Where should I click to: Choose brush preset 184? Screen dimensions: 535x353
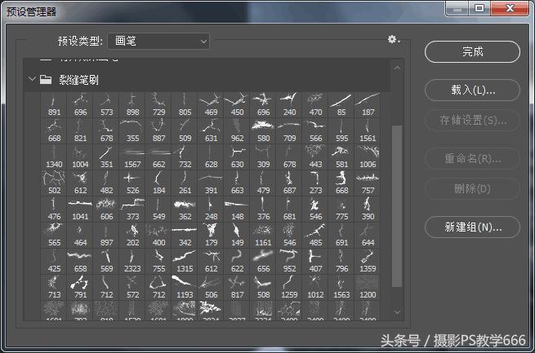pyautogui.click(x=158, y=183)
